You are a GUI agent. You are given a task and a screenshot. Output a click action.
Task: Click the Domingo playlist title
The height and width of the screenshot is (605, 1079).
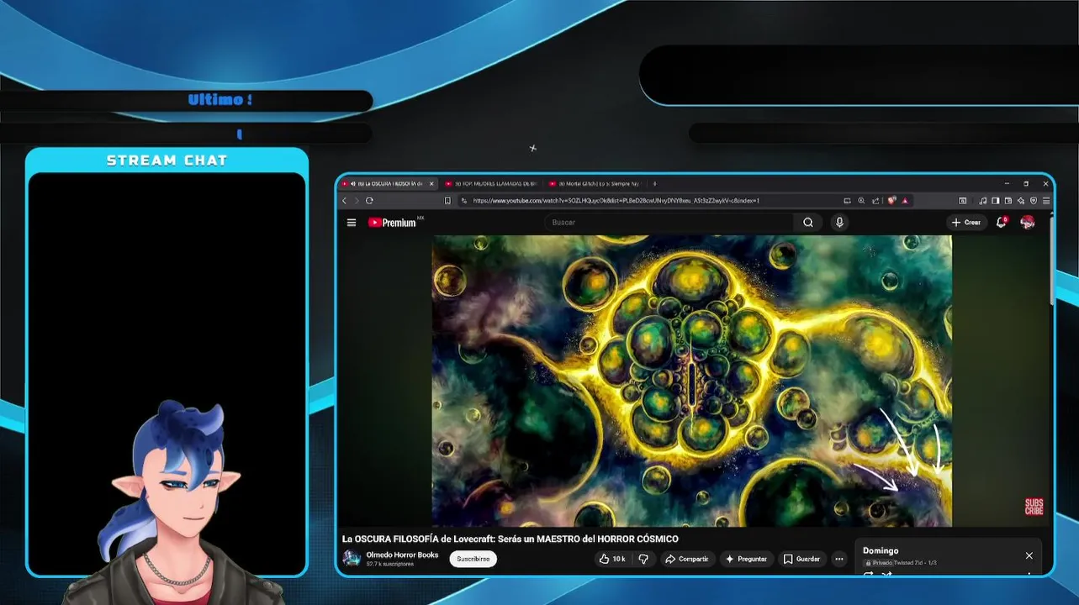[881, 551]
